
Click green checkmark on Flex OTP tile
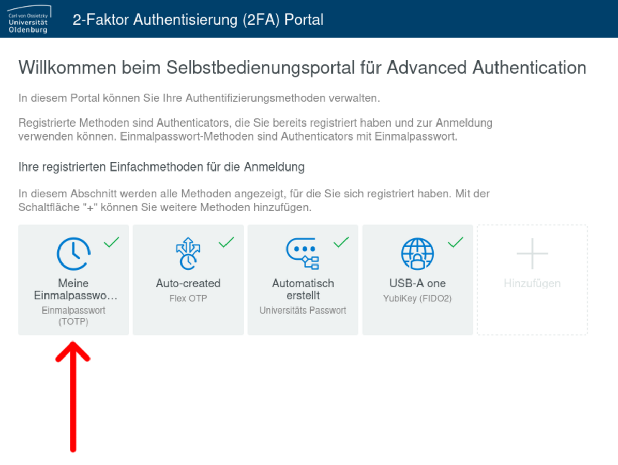[x=227, y=242]
